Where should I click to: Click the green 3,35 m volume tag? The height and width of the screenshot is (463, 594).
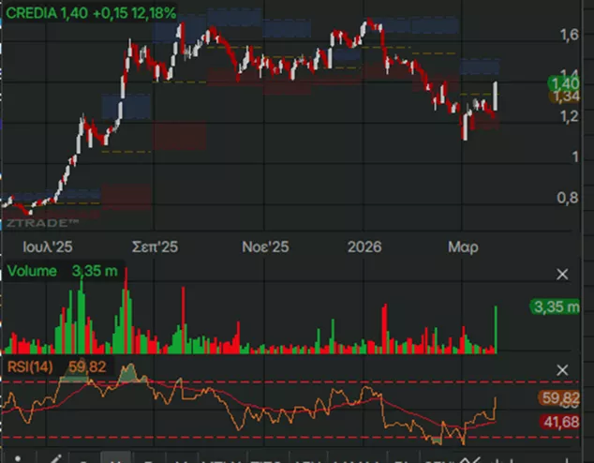point(556,306)
